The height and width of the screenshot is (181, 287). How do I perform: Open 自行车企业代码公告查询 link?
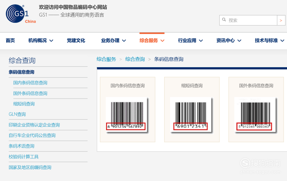tap(32, 136)
